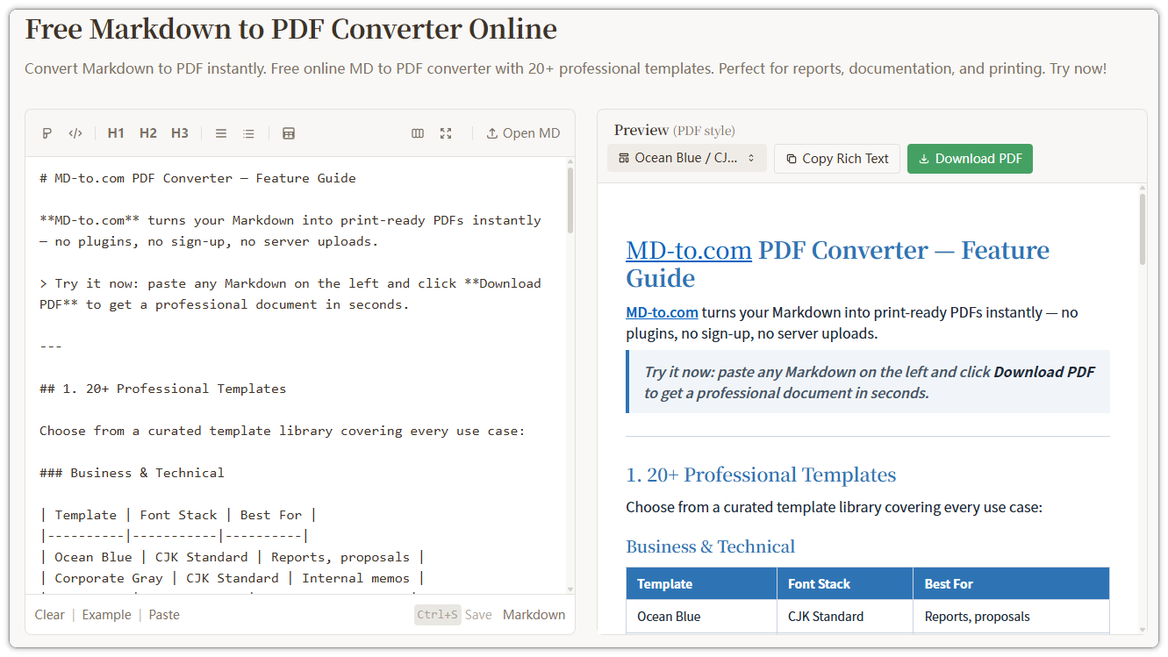Click the Ctrl+S shortcut badge

tap(437, 615)
